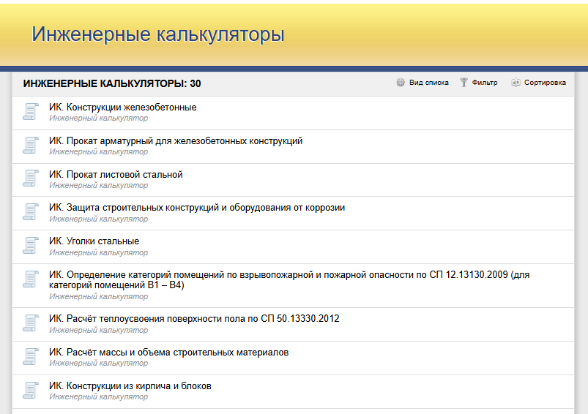Click the ИНЖЕНЕРНЫЕ КАЛЬКУЛЯТОРЫ: 30 counter heading
588x414 pixels.
[x=112, y=83]
